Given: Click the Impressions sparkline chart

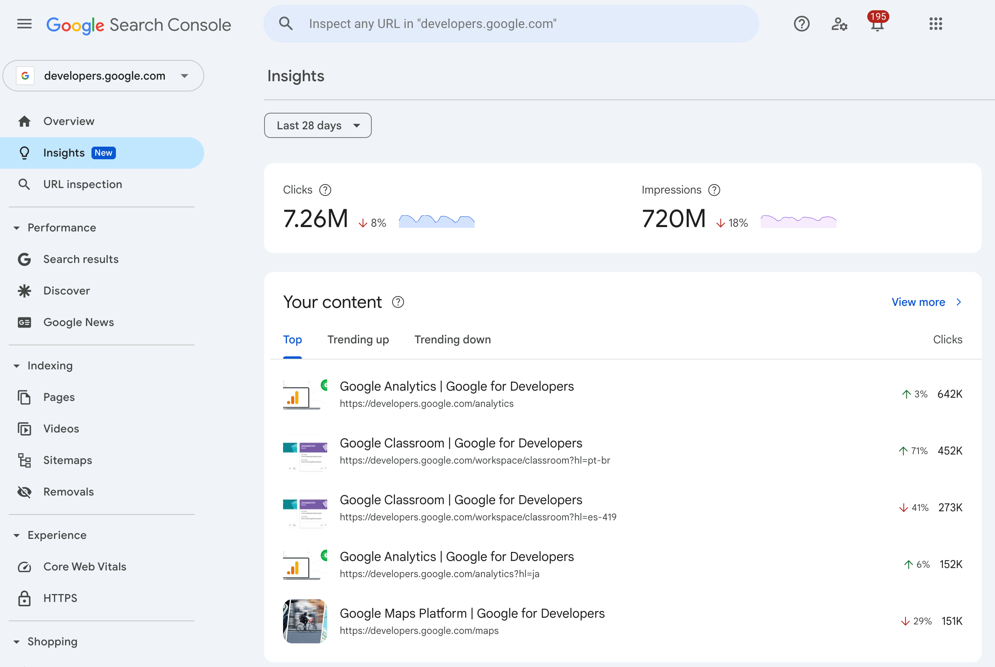Looking at the screenshot, I should tap(798, 221).
